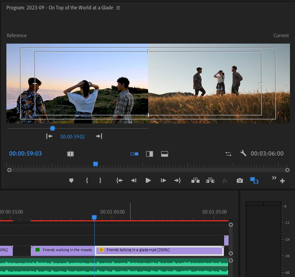The image size is (295, 277).
Task: Go to previous edit in reference view
Action: click(49, 136)
